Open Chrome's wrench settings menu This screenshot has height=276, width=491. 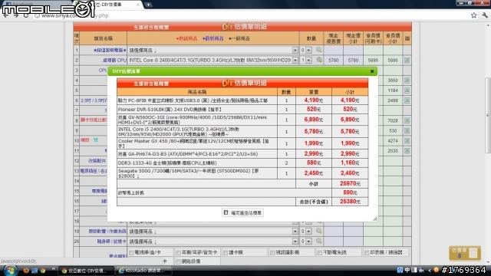485,15
